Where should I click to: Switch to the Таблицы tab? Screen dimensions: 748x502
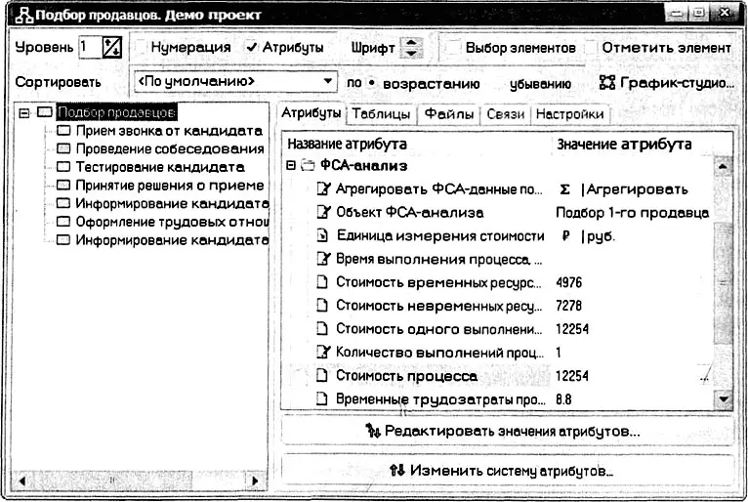[x=381, y=114]
